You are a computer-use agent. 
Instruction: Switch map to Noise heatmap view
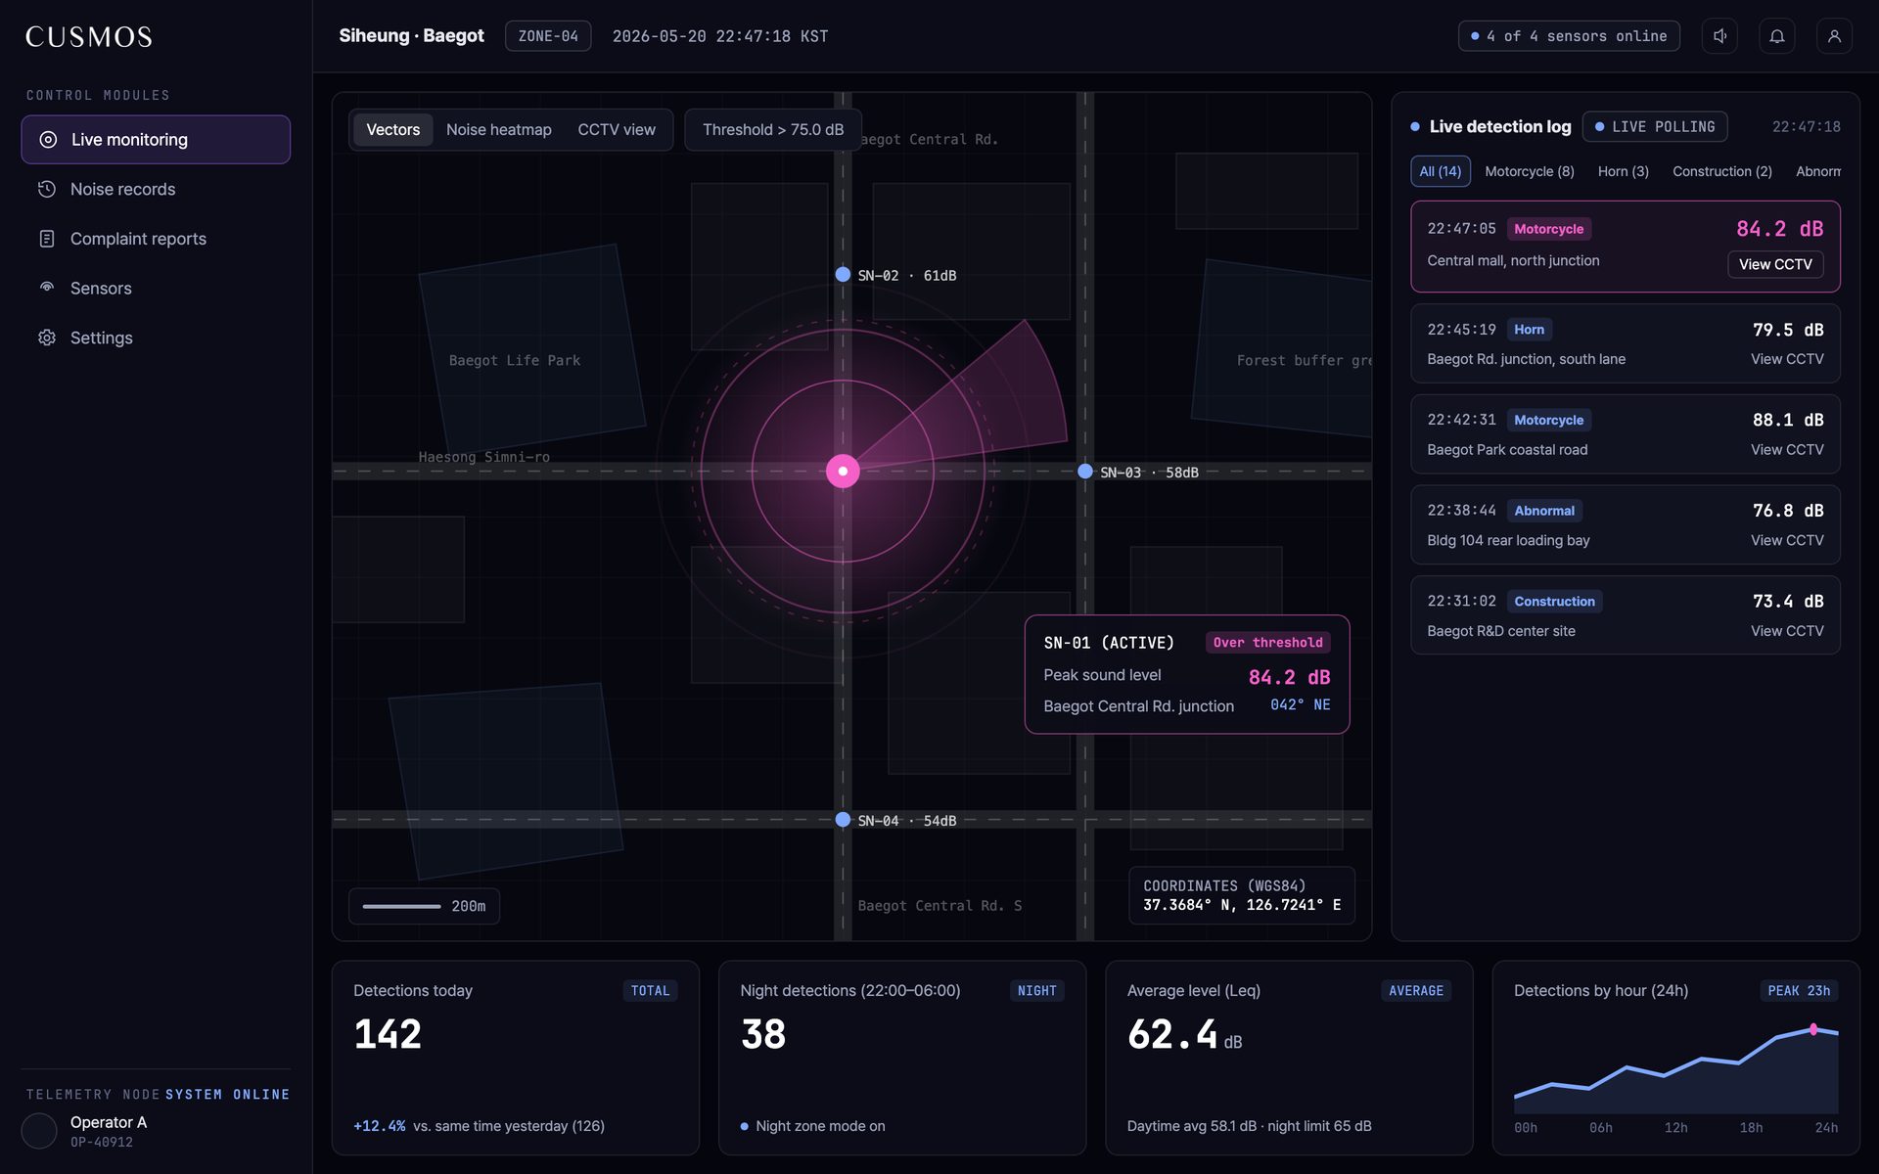pos(498,130)
